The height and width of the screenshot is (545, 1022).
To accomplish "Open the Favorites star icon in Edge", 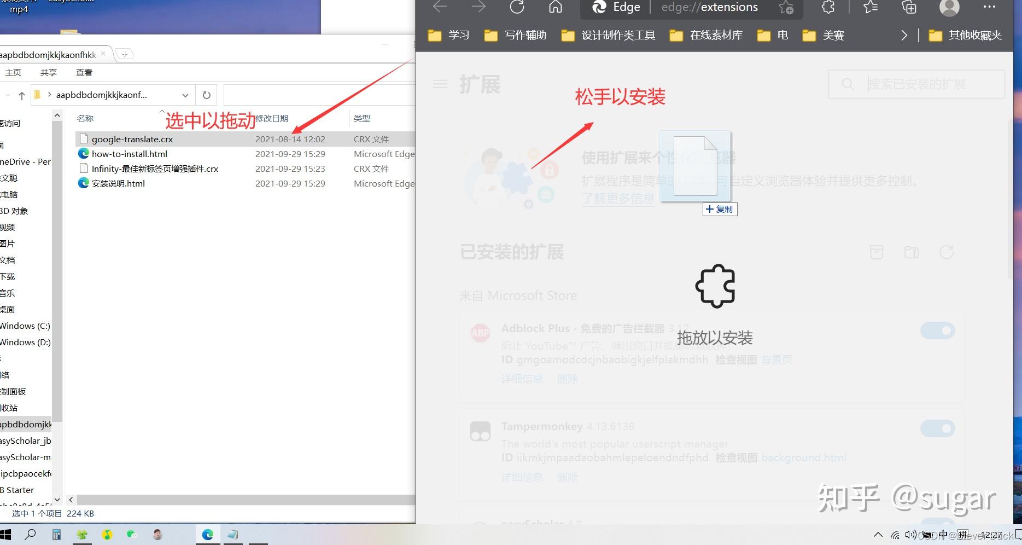I will pos(869,7).
